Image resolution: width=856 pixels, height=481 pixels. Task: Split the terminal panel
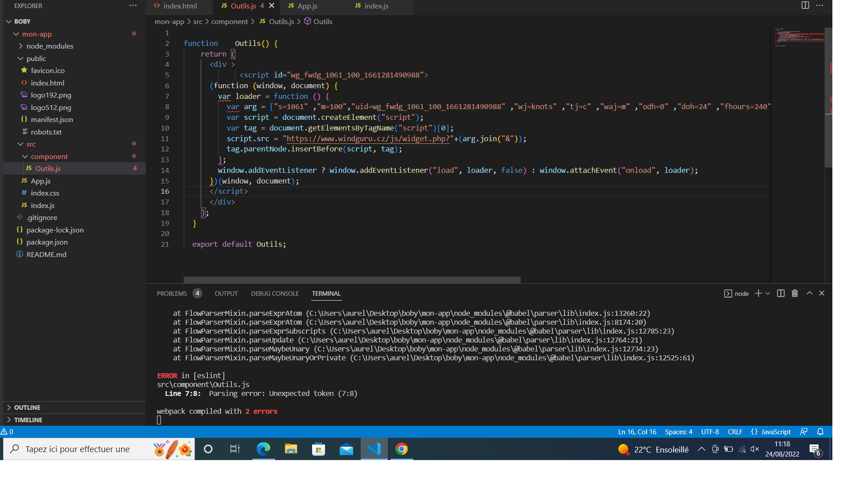(781, 293)
